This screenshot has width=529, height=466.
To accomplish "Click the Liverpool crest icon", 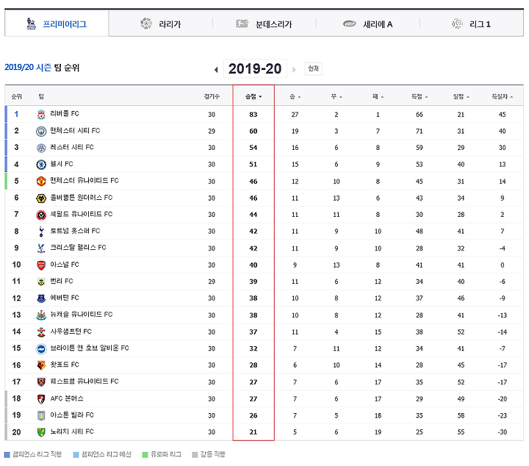I will point(41,115).
